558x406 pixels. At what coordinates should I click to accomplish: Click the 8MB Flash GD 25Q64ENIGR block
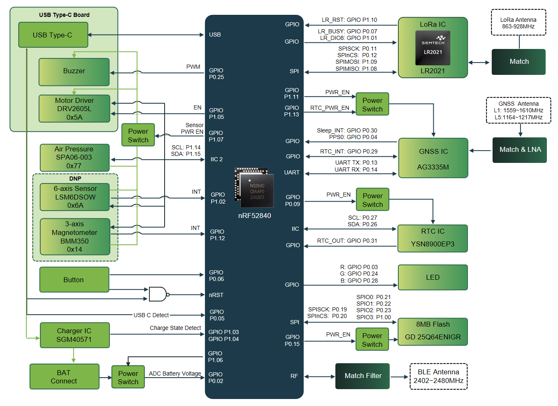coord(433,332)
